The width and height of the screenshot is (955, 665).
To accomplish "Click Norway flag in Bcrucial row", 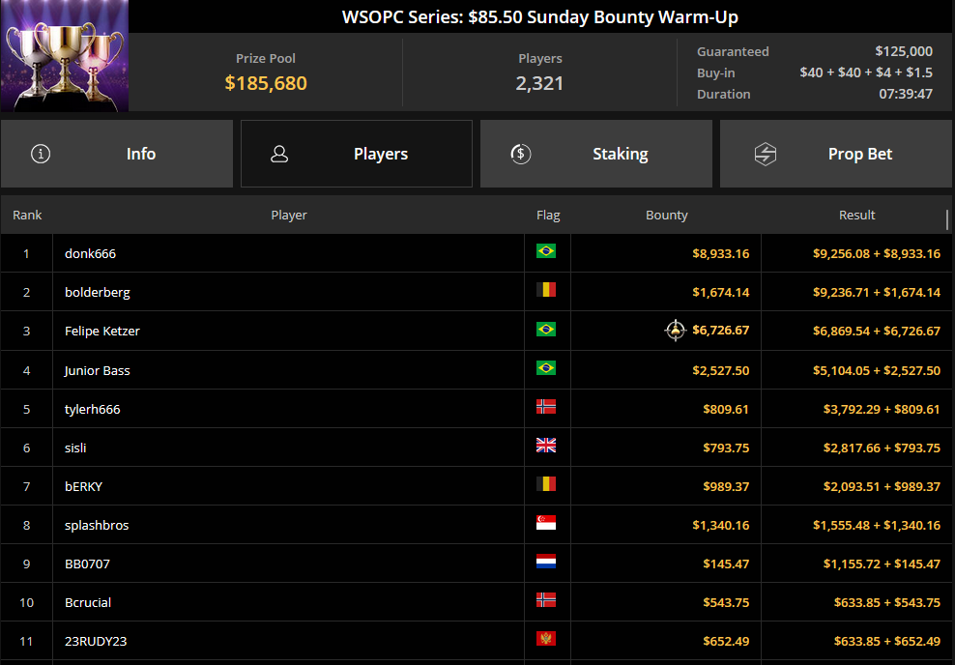I will 546,600.
